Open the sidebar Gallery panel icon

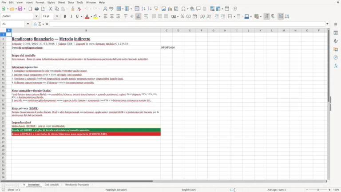coord(336,49)
